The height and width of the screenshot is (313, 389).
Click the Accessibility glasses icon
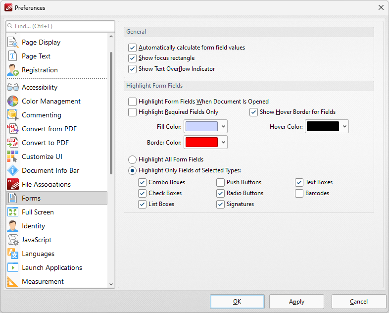click(x=13, y=87)
